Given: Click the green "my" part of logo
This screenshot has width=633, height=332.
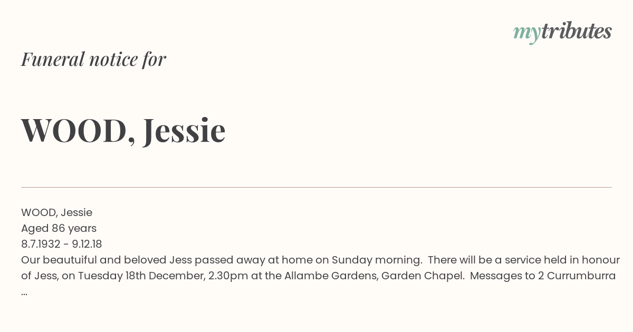Looking at the screenshot, I should click(x=526, y=34).
